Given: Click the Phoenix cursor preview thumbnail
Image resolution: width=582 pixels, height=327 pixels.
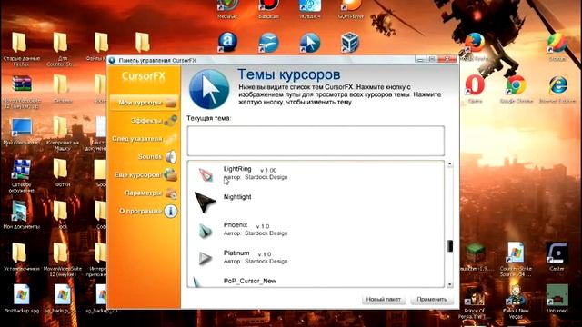Looking at the screenshot, I should pyautogui.click(x=205, y=231).
